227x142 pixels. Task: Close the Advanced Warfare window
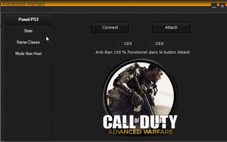223,6
